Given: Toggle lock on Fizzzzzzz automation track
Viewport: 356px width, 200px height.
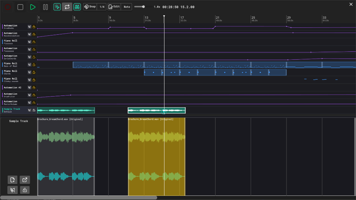Looking at the screenshot, I should point(34,49).
